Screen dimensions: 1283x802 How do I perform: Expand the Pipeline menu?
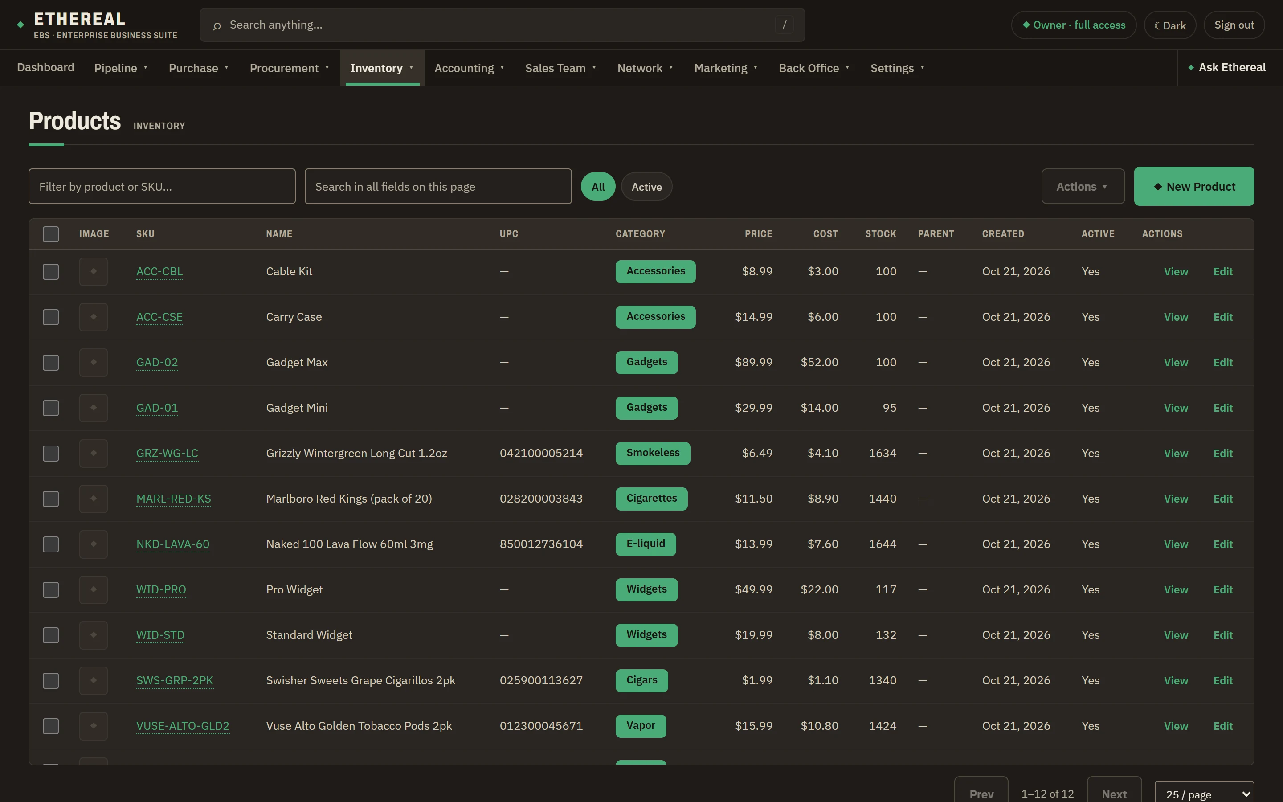click(x=121, y=68)
